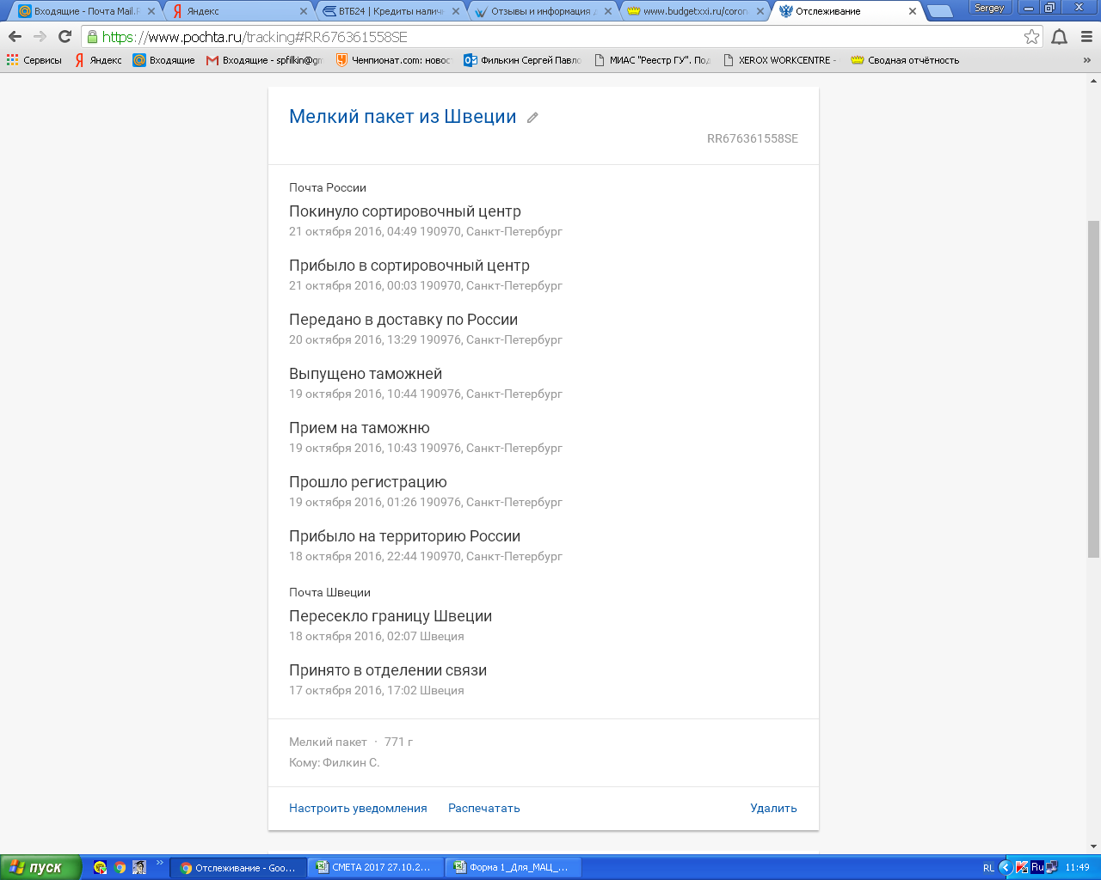This screenshot has width=1101, height=880.
Task: Open the Windows пуск start button
Action: [40, 868]
